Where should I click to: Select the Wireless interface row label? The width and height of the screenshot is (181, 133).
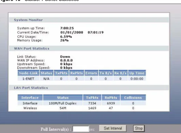point(30,108)
